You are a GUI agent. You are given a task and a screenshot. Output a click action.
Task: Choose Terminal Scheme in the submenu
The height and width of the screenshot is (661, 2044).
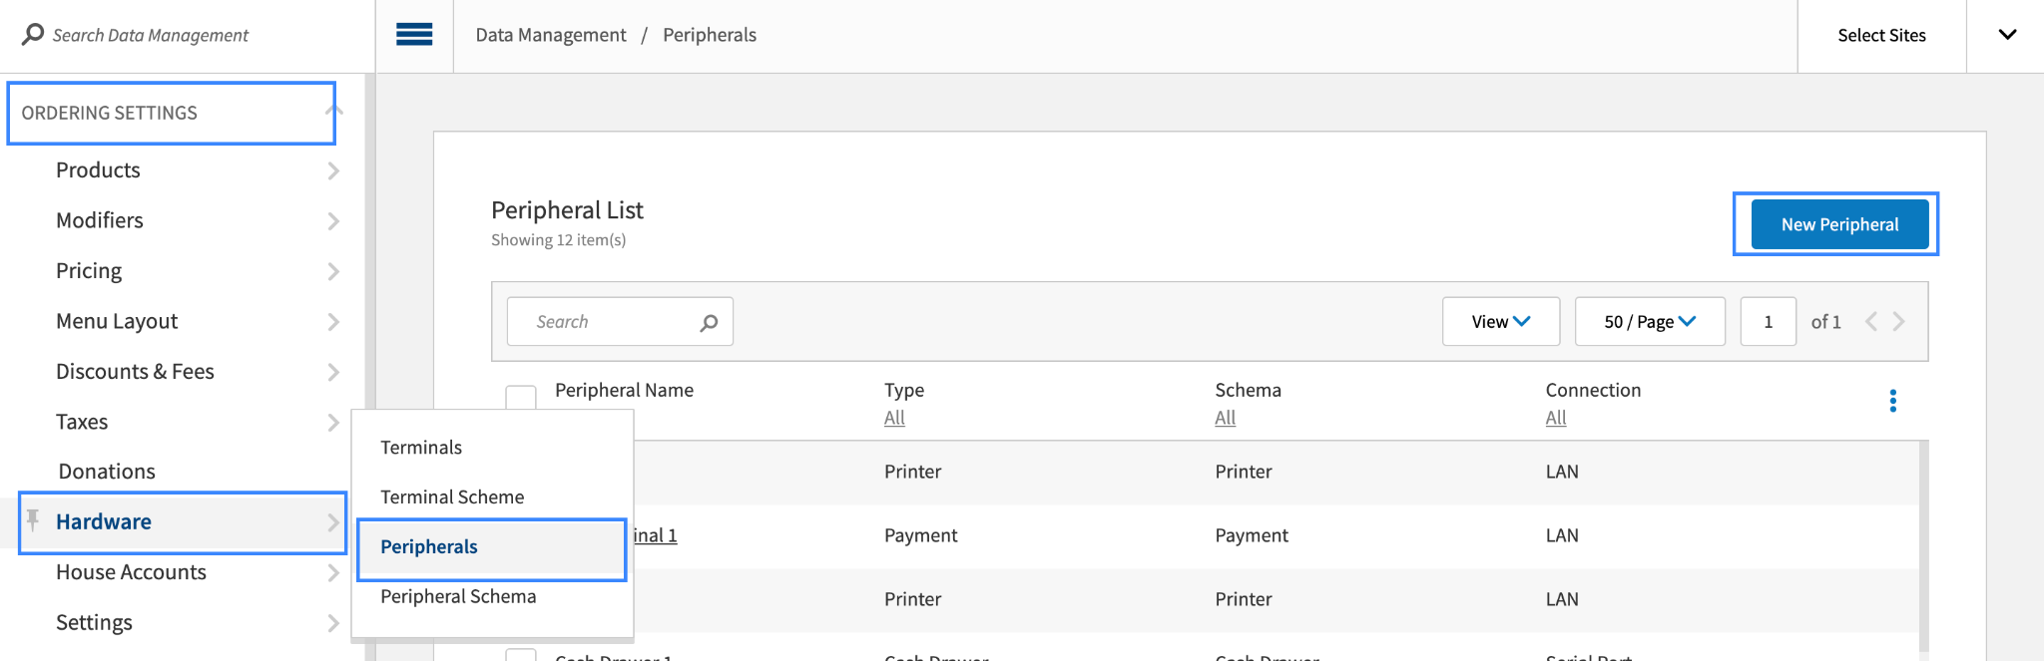[452, 496]
